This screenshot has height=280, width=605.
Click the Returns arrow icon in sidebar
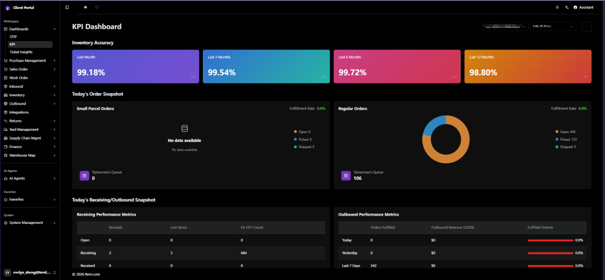(x=6, y=121)
